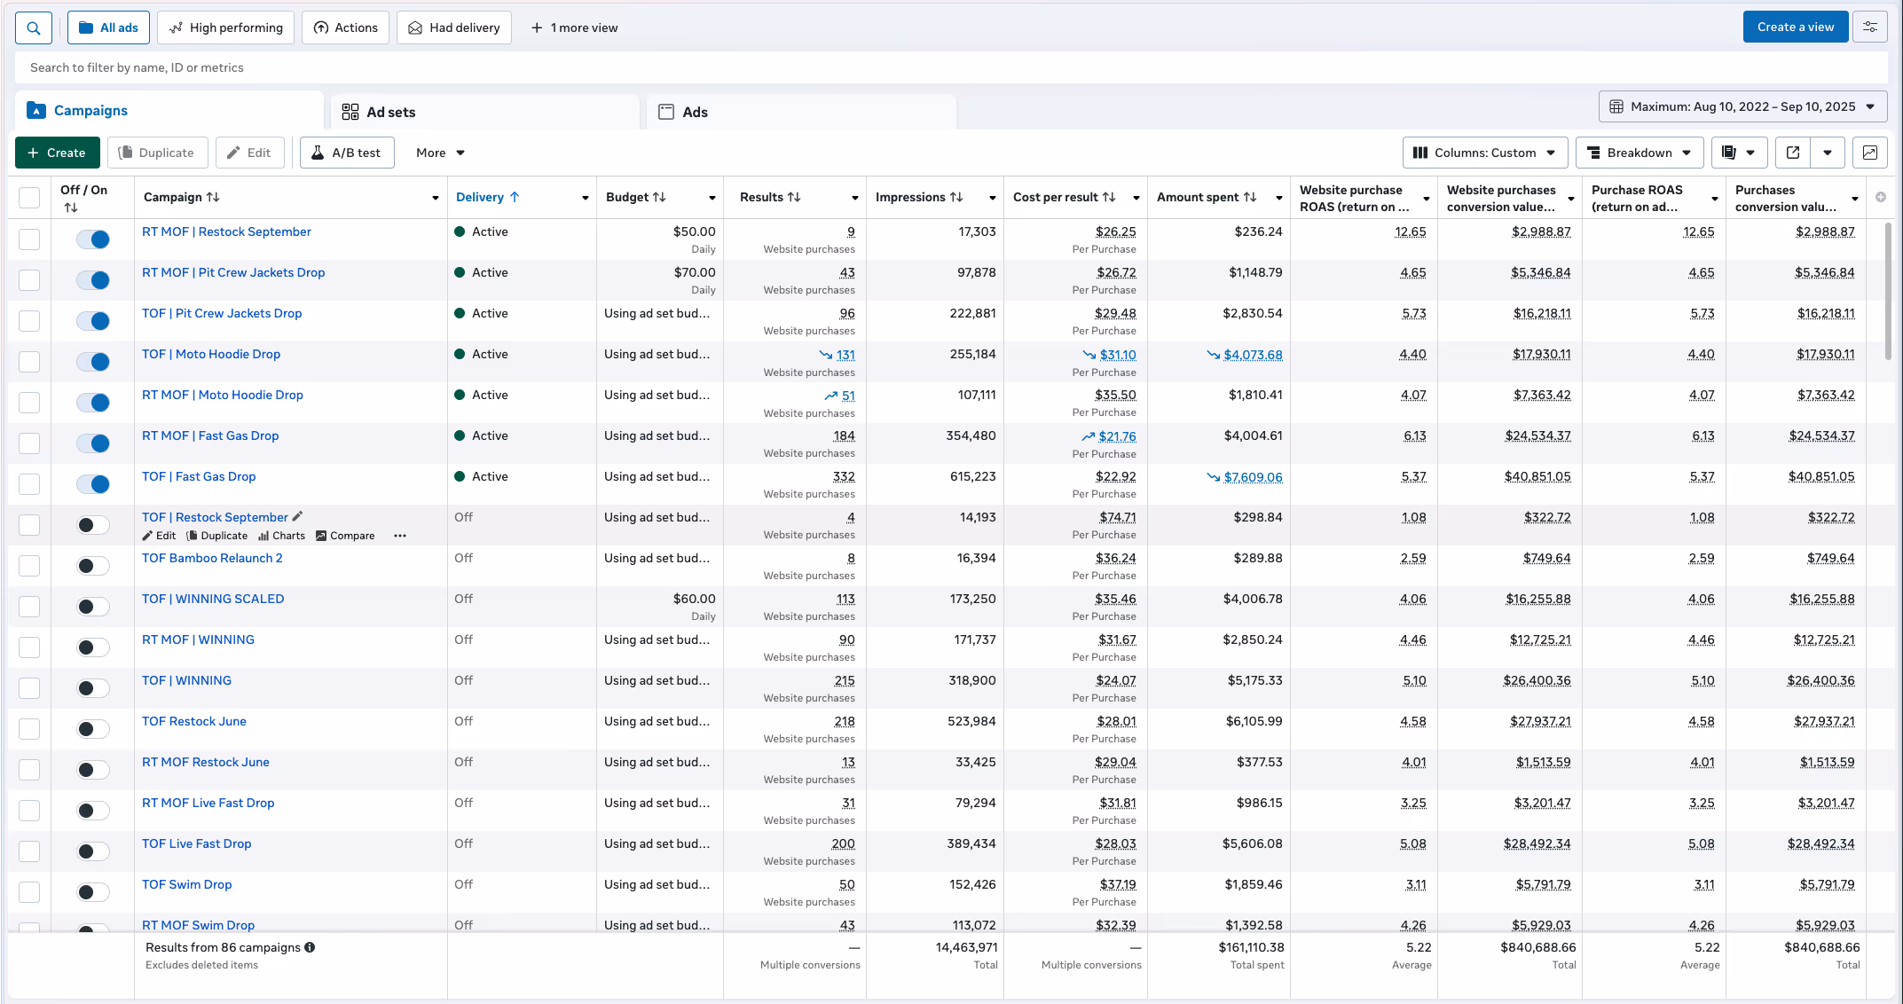Enable the TOF | WINNING SCALED campaign toggle
The height and width of the screenshot is (1004, 1903).
coord(93,607)
